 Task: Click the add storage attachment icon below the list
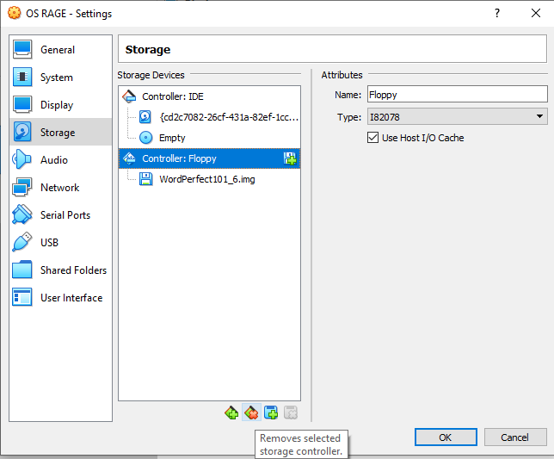(271, 413)
